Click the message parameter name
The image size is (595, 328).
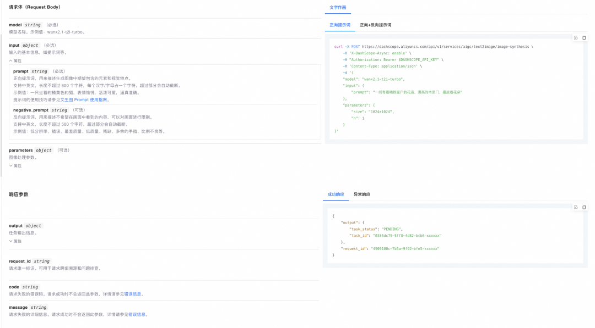pyautogui.click(x=18, y=308)
